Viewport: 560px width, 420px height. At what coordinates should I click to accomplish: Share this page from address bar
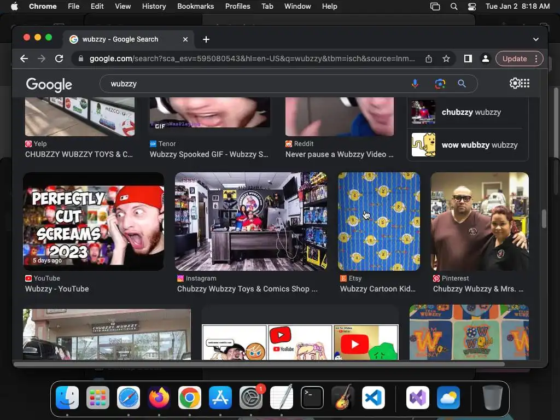click(429, 59)
